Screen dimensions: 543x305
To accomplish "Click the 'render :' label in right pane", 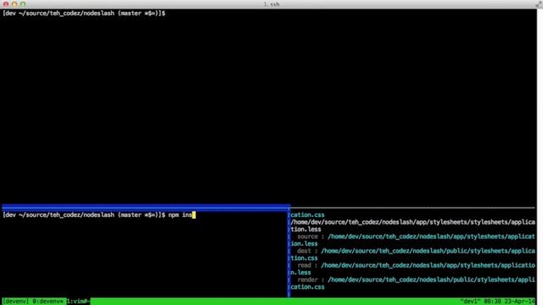I will [311, 280].
